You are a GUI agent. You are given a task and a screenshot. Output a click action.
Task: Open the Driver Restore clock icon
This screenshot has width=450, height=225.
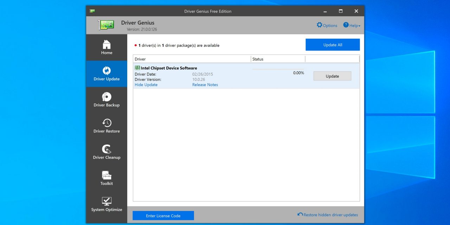107,123
